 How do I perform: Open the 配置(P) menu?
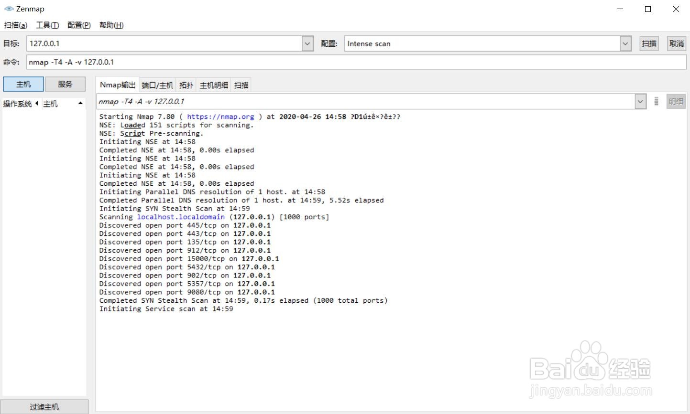pyautogui.click(x=79, y=25)
